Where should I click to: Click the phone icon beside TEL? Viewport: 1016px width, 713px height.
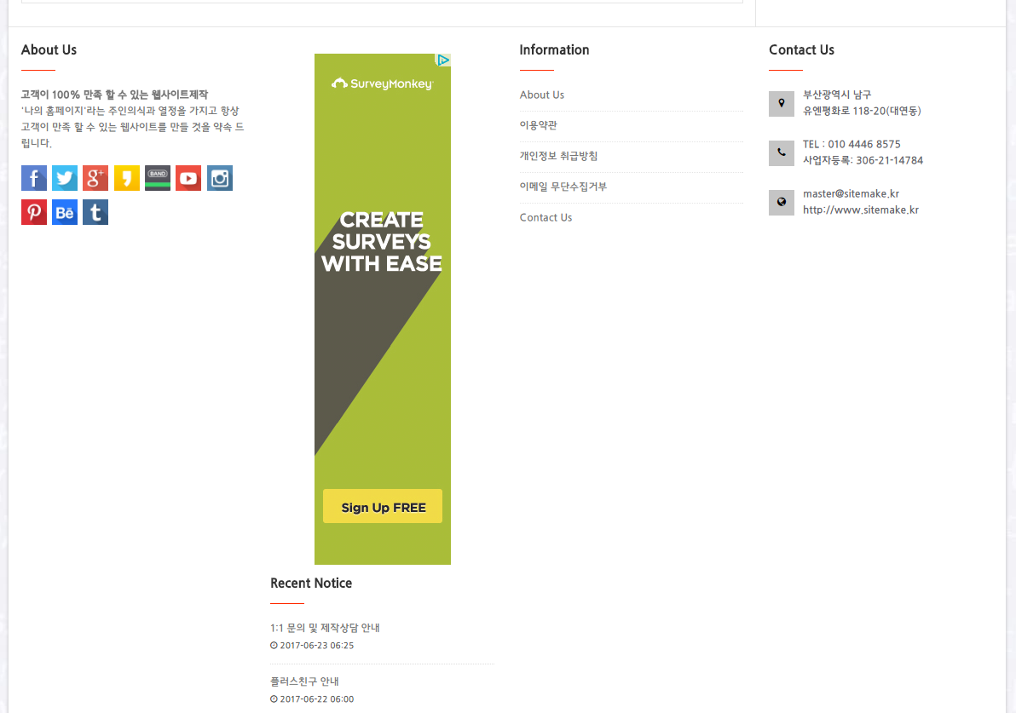782,153
